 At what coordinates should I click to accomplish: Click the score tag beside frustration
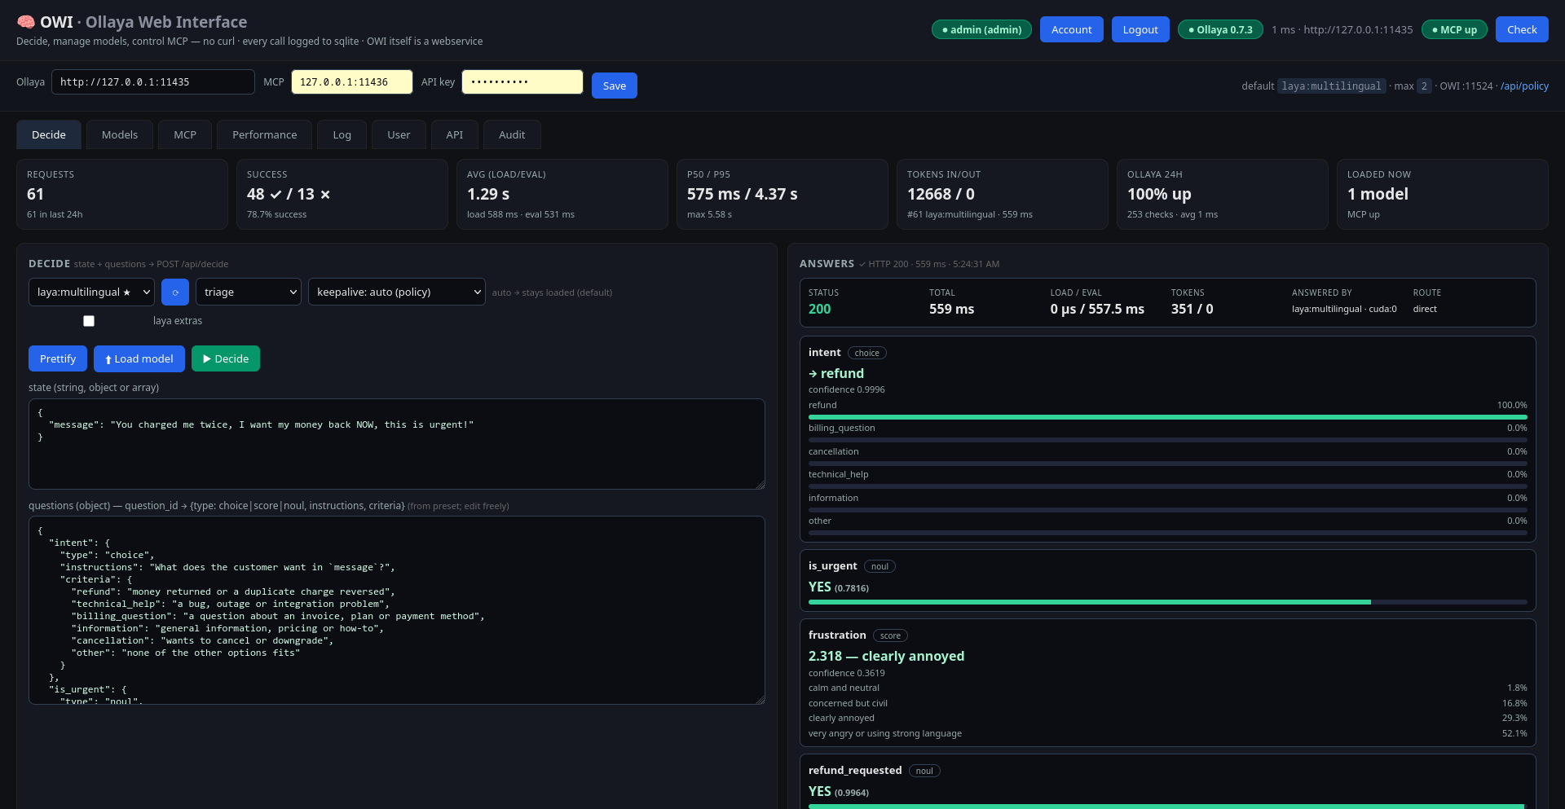pos(890,635)
